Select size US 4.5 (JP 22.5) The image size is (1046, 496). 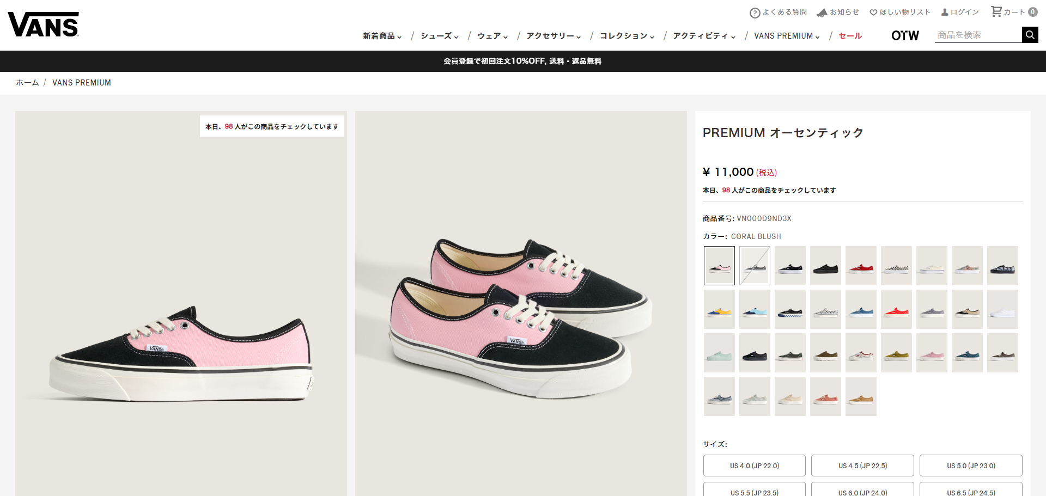(x=862, y=466)
